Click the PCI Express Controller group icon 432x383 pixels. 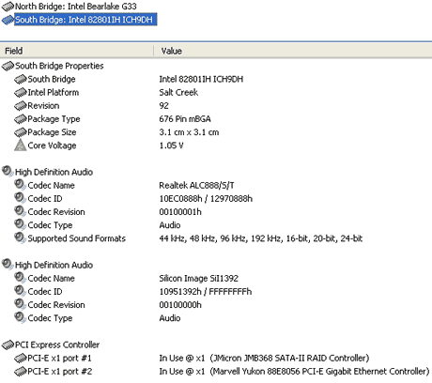click(8, 345)
